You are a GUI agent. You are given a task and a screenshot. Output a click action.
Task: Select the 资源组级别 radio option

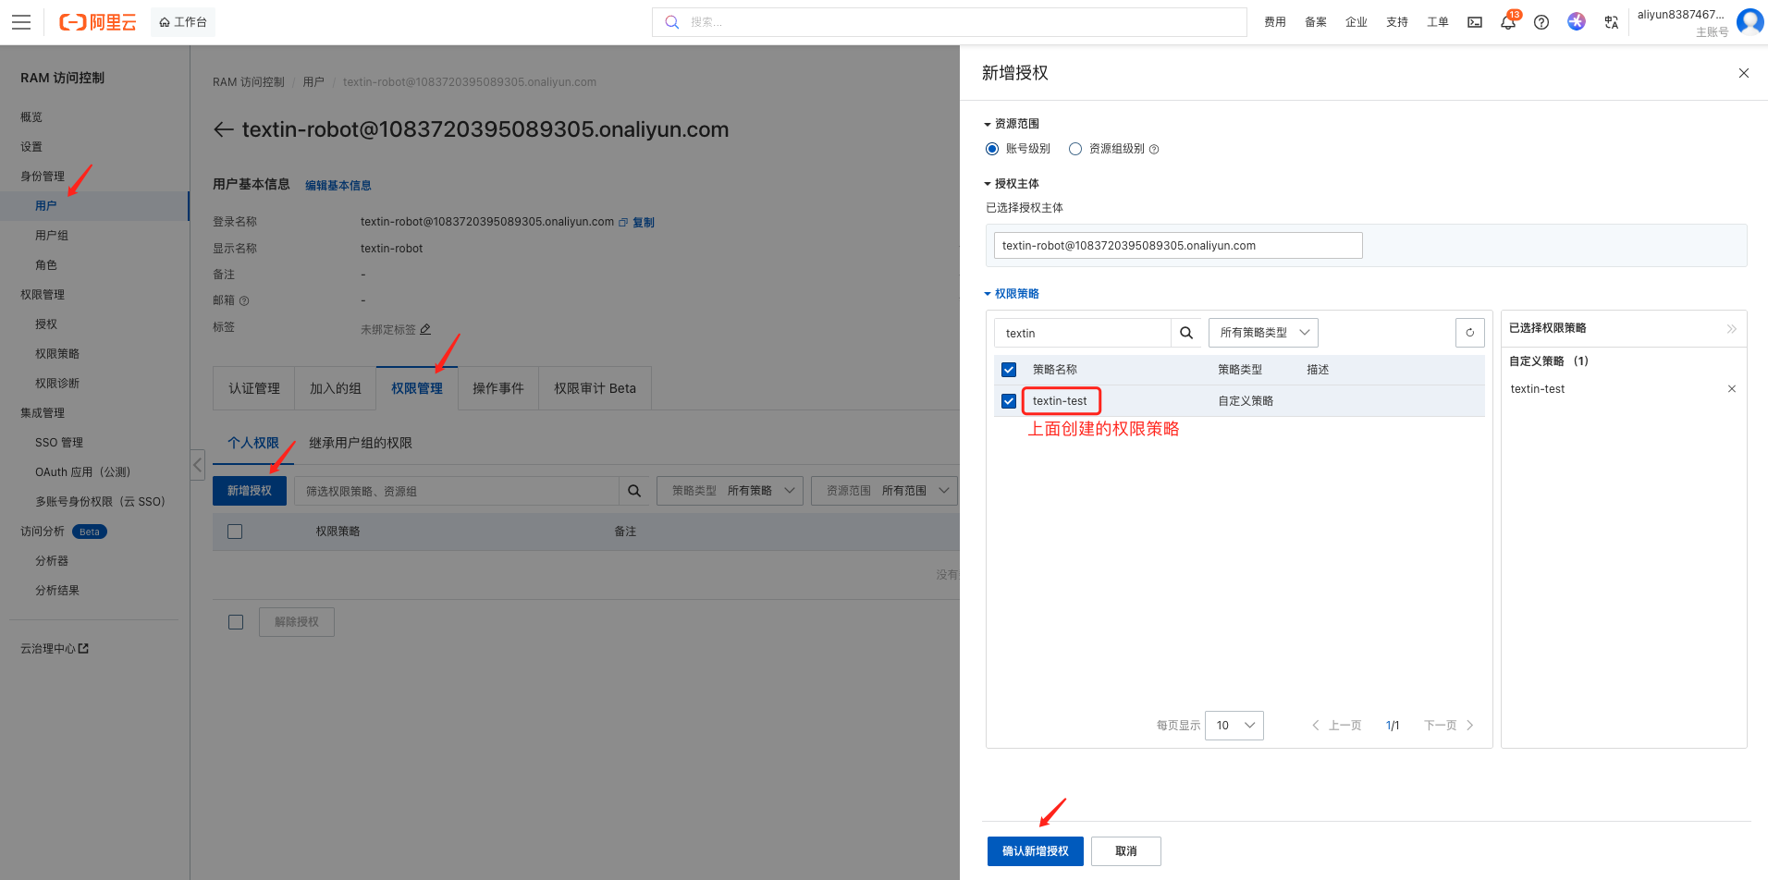tap(1075, 149)
